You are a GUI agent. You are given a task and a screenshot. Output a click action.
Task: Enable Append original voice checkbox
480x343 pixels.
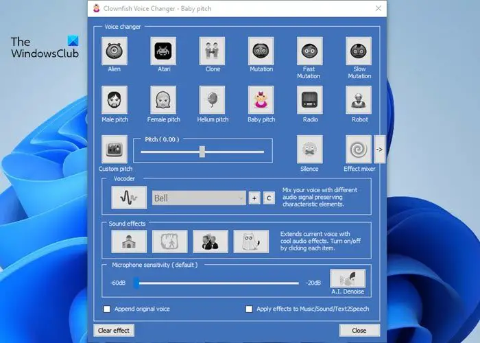tap(107, 309)
